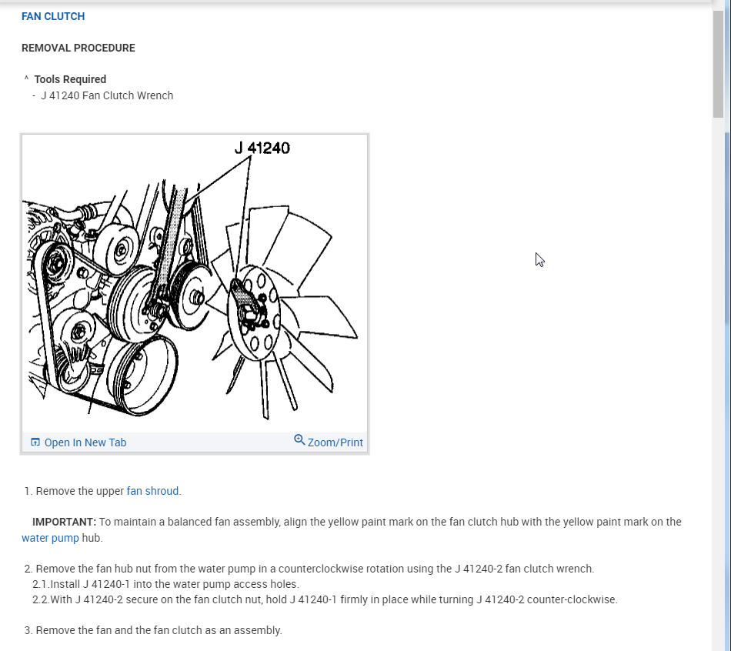Click step 2 Remove the fan hub nut text
Image resolution: width=731 pixels, height=651 pixels.
(309, 569)
